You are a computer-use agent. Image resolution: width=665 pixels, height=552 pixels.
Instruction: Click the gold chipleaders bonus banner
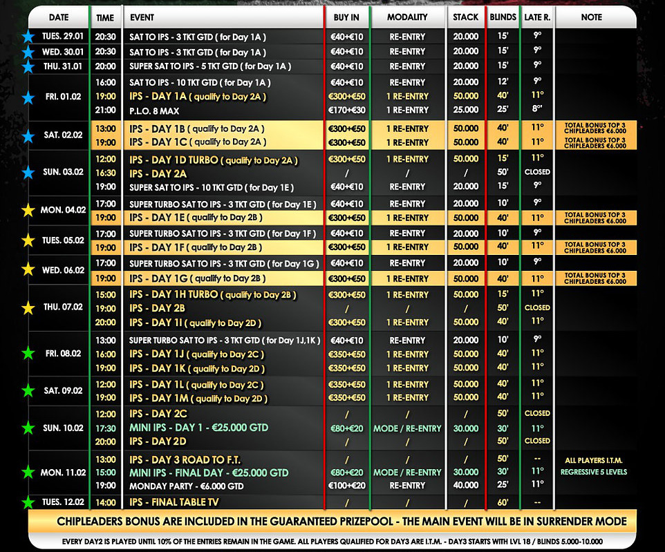pos(332,522)
